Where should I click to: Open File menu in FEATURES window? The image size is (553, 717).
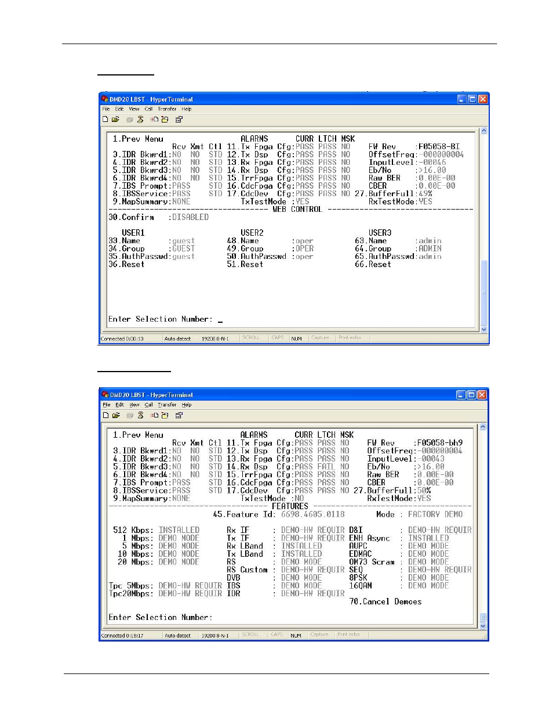pyautogui.click(x=106, y=405)
